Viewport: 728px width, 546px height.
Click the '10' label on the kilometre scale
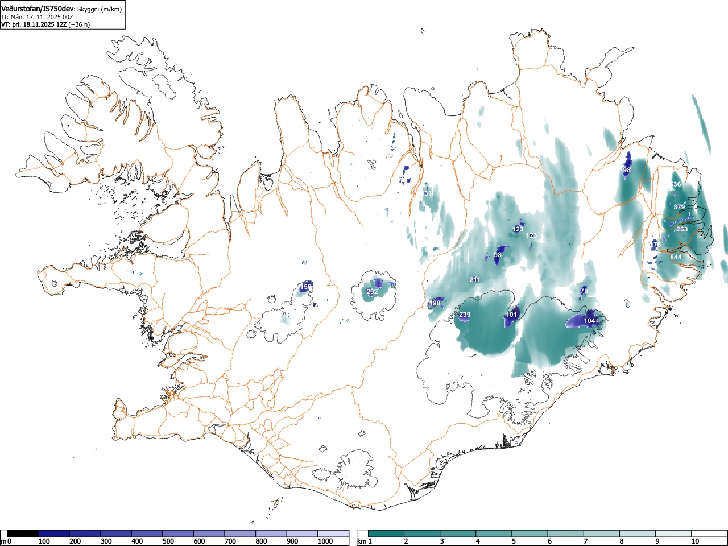point(695,541)
